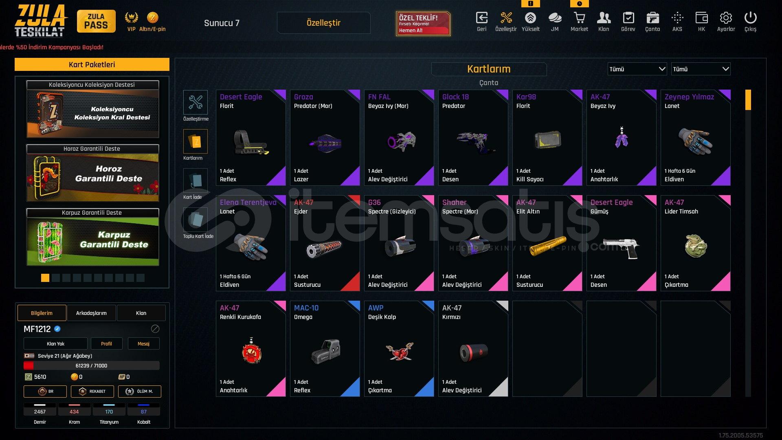The width and height of the screenshot is (782, 440).
Task: Switch to the Klan tab in profile panel
Action: (141, 313)
